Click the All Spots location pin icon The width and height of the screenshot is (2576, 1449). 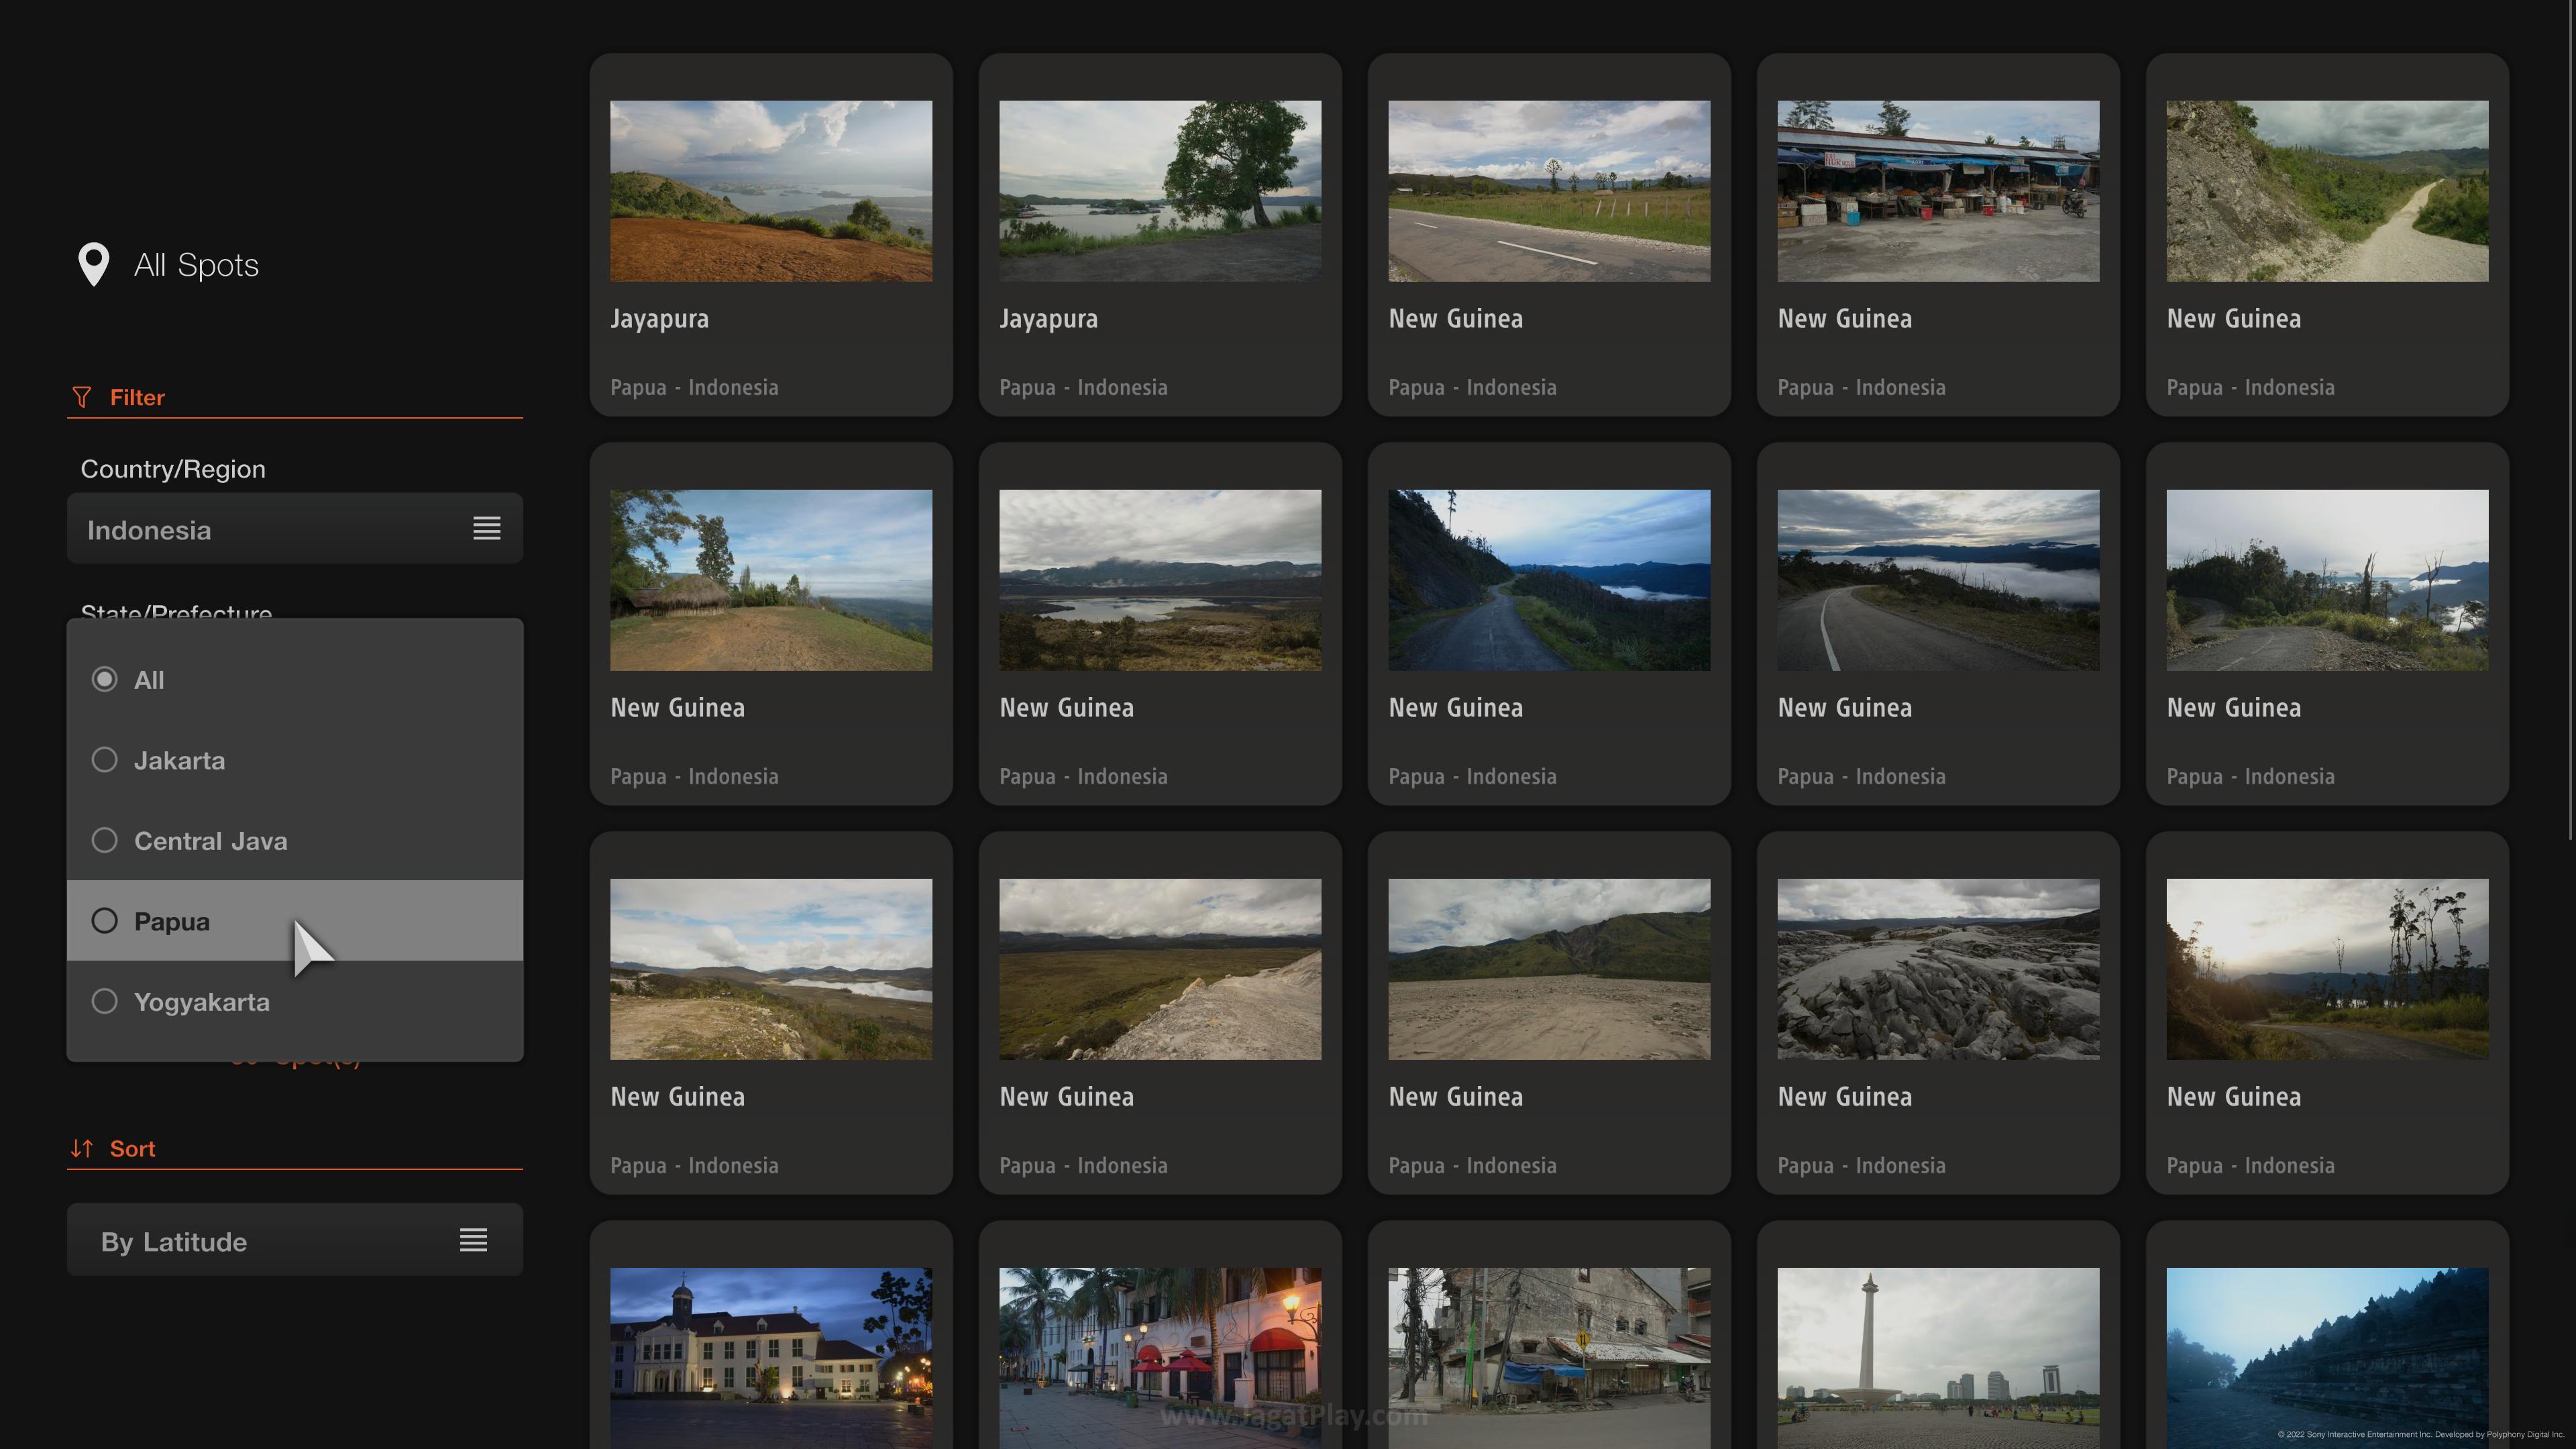click(x=93, y=264)
